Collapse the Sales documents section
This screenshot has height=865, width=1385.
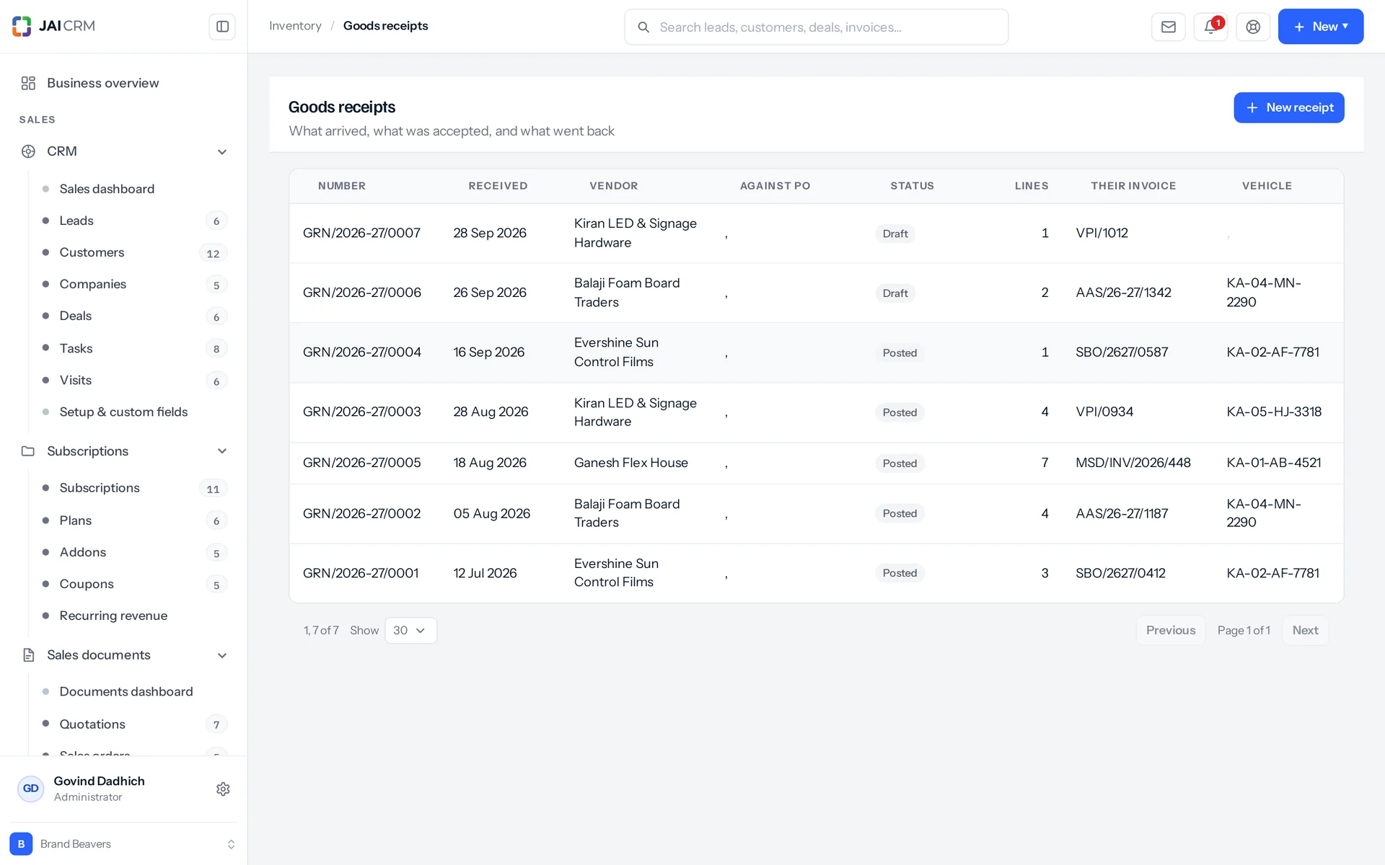click(222, 655)
